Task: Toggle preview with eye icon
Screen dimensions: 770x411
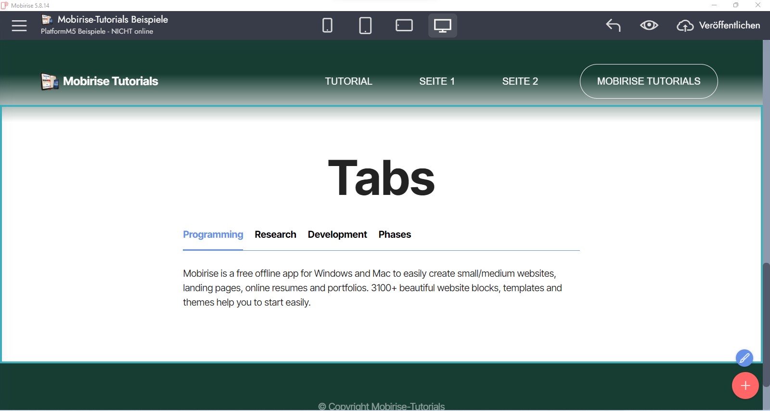Action: [649, 26]
